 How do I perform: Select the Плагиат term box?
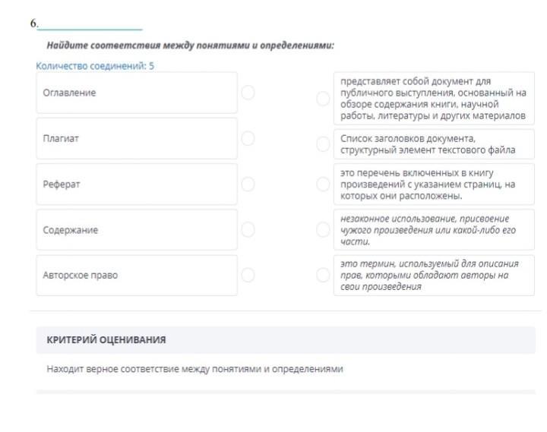coord(137,138)
